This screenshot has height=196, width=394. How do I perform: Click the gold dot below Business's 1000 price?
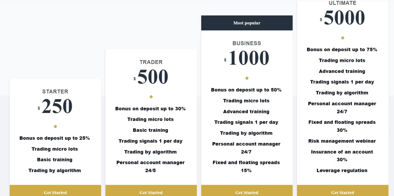point(247,78)
